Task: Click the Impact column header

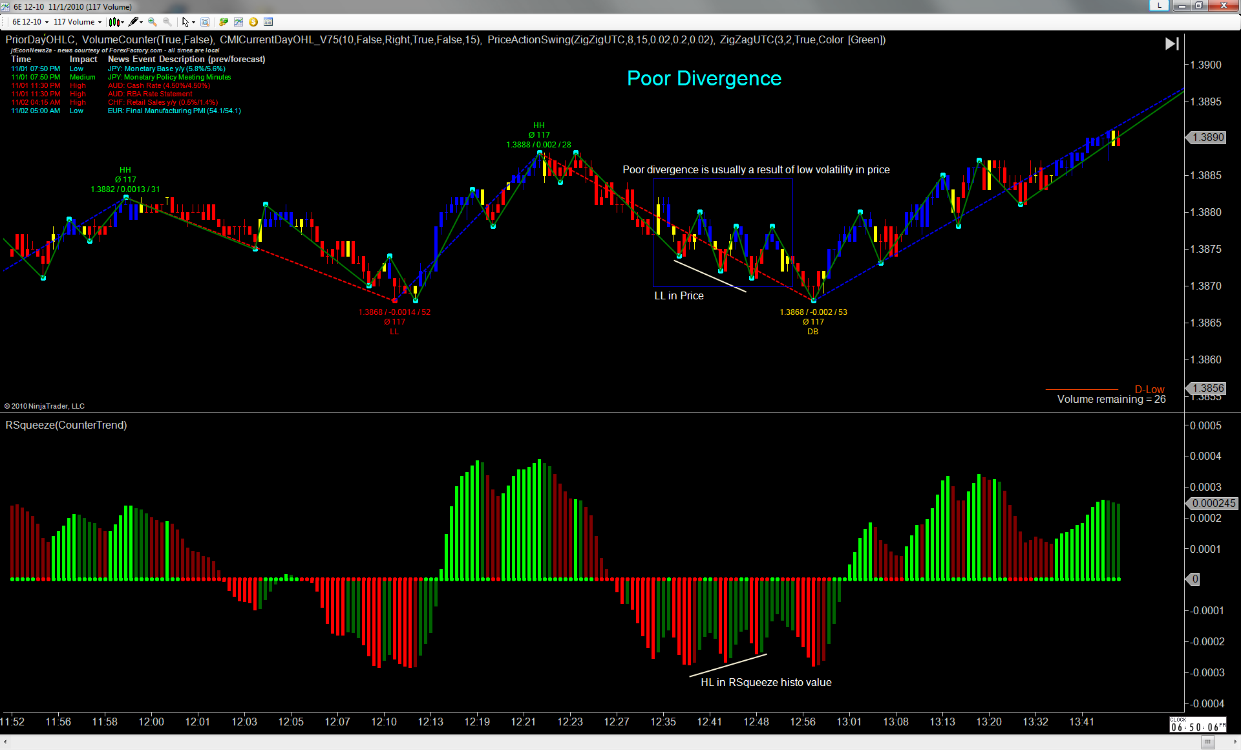Action: pos(83,59)
